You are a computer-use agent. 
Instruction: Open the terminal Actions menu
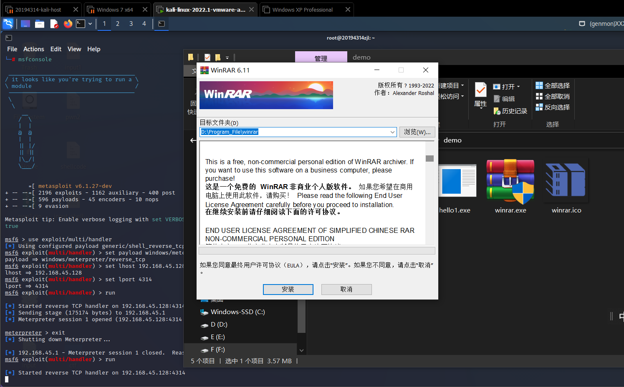point(34,49)
